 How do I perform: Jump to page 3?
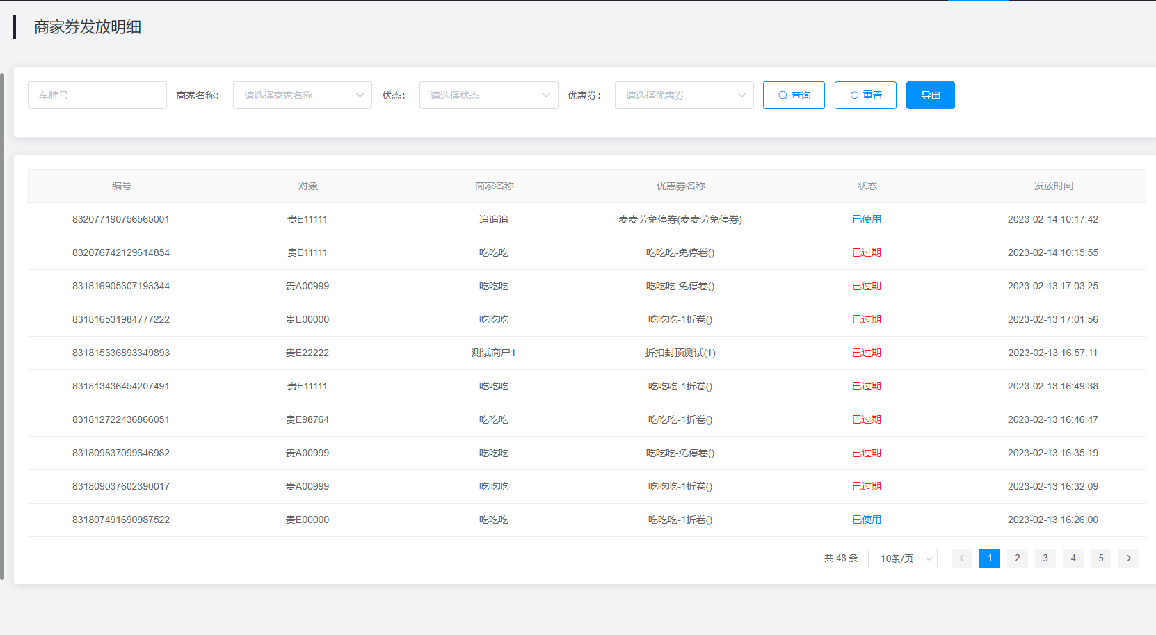[1045, 558]
